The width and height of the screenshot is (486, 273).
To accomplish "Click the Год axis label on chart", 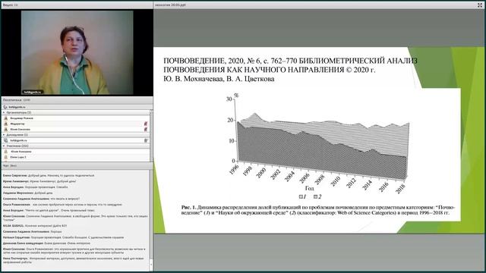I will [309, 188].
